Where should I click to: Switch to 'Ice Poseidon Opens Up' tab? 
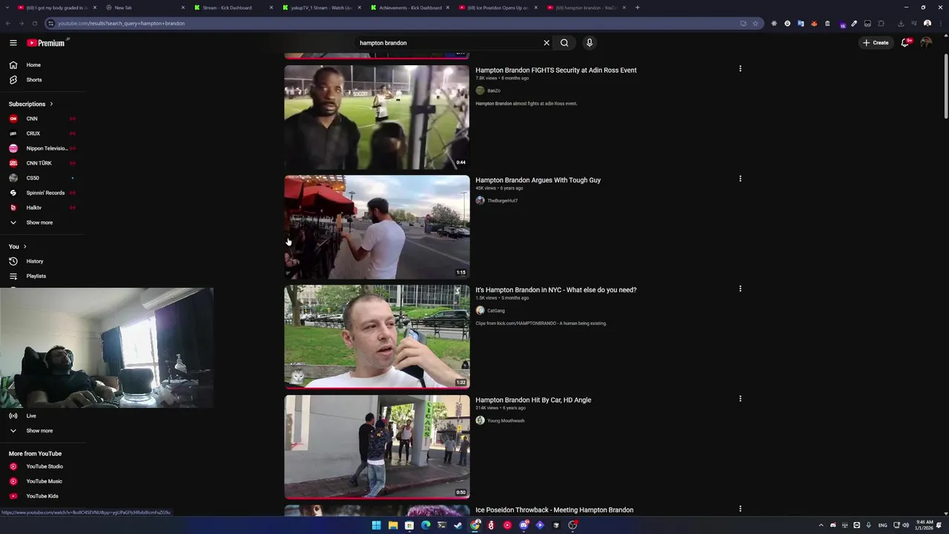[x=497, y=7]
